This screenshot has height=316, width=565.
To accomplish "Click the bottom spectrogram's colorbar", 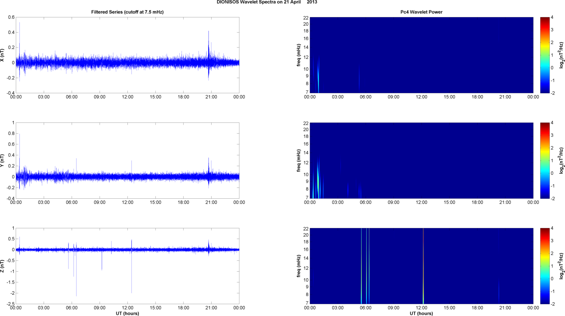I will click(545, 266).
